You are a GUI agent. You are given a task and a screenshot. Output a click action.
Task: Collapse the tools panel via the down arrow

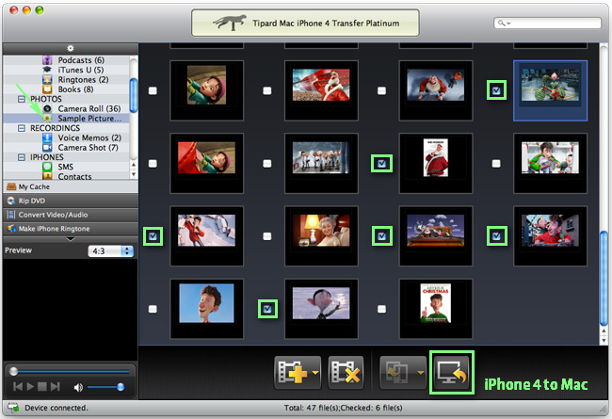click(x=71, y=239)
